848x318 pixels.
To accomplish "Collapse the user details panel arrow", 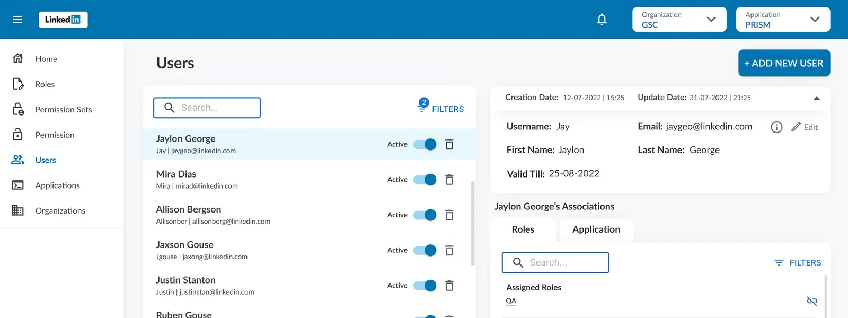I will [817, 98].
